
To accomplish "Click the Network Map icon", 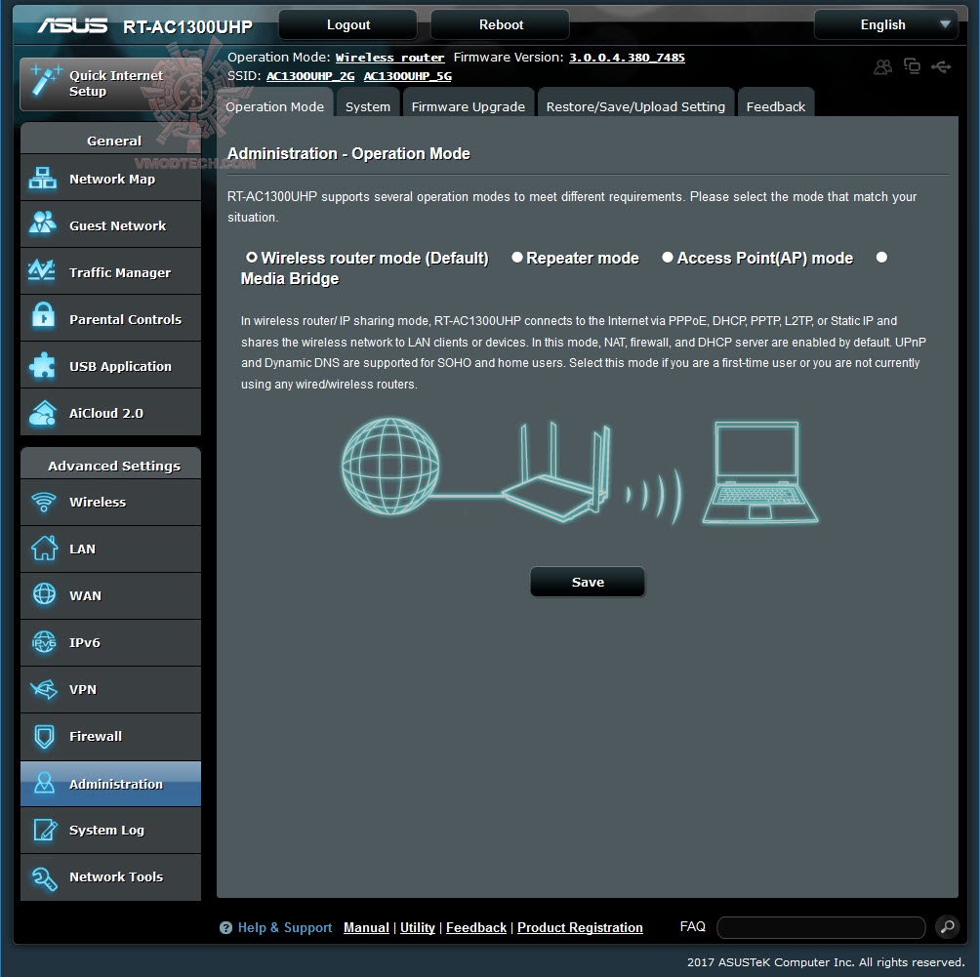I will click(x=43, y=179).
